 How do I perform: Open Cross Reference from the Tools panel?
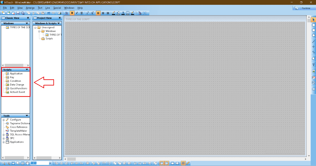pyautogui.click(x=18, y=127)
